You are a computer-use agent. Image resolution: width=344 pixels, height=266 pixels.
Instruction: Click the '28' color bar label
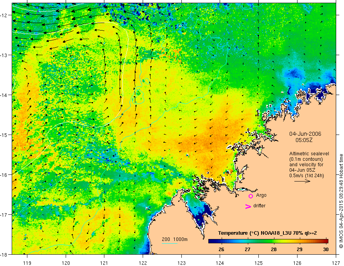click(274, 249)
